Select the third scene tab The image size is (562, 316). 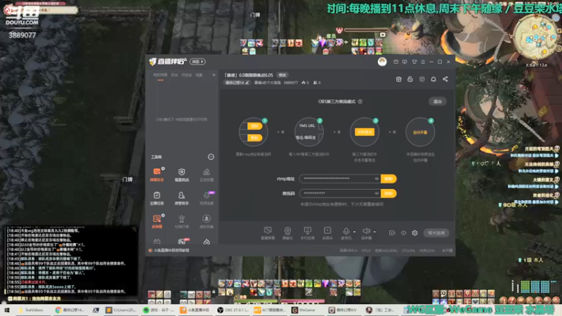click(187, 75)
